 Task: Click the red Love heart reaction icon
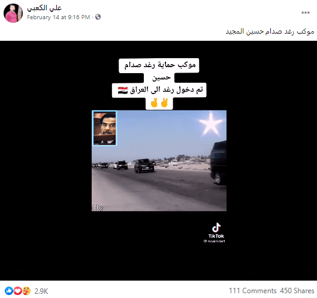[x=17, y=291]
